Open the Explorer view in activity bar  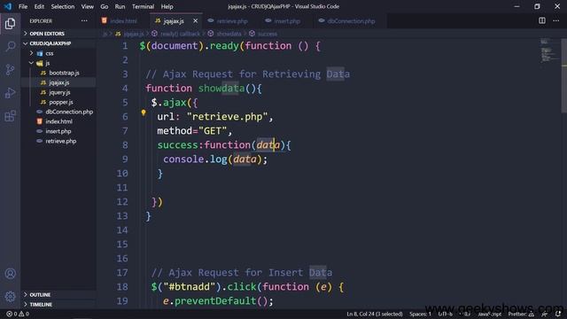tap(10, 24)
